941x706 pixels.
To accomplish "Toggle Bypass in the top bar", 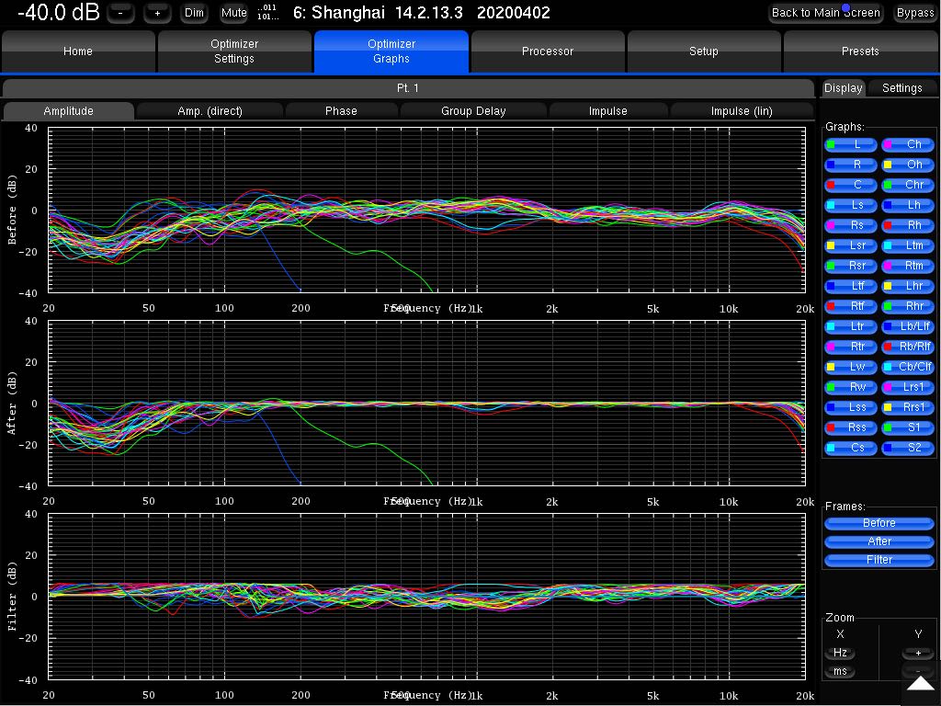I will tap(914, 13).
